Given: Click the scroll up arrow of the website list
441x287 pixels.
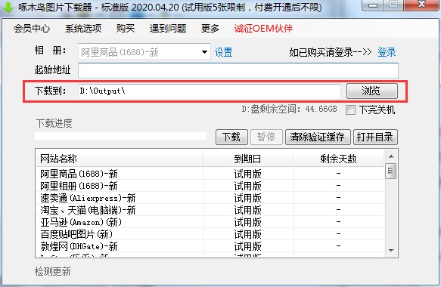Looking at the screenshot, I should 391,156.
